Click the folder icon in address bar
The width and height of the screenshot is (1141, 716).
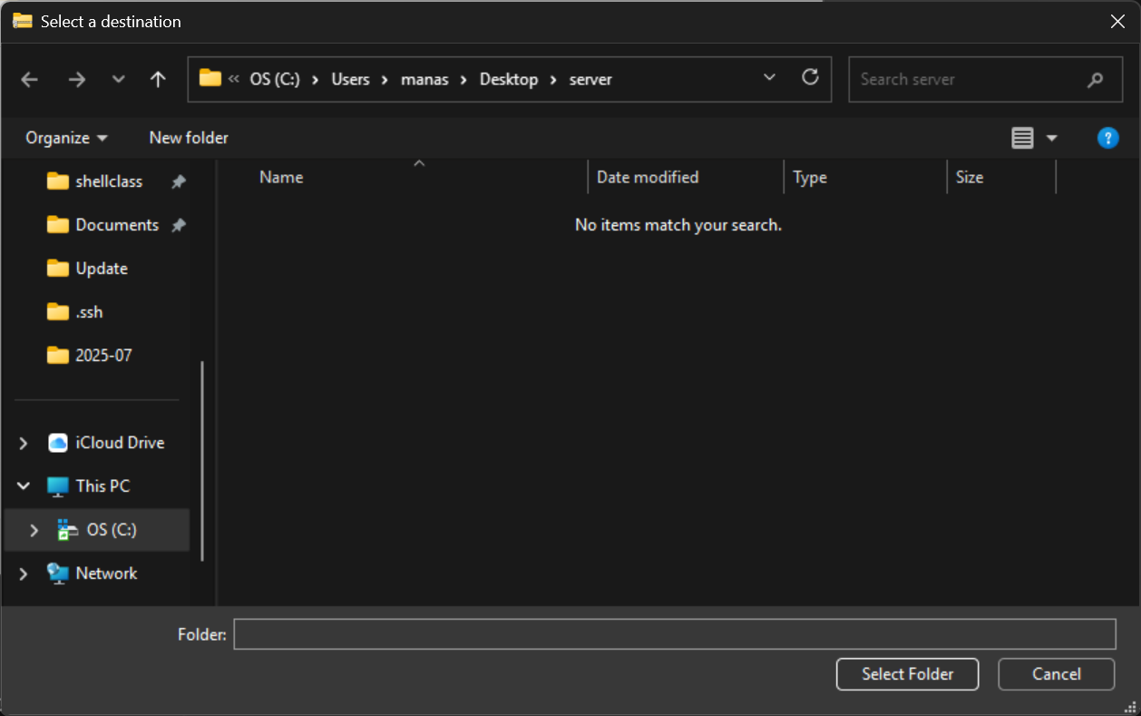[210, 78]
